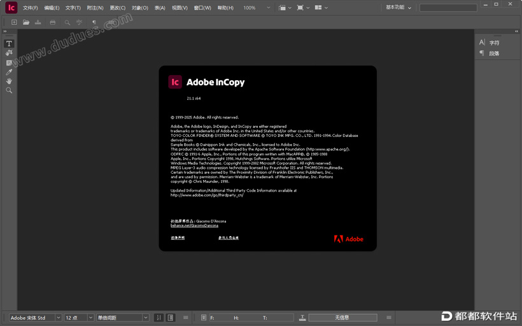Select the Note tool

pyautogui.click(x=9, y=62)
